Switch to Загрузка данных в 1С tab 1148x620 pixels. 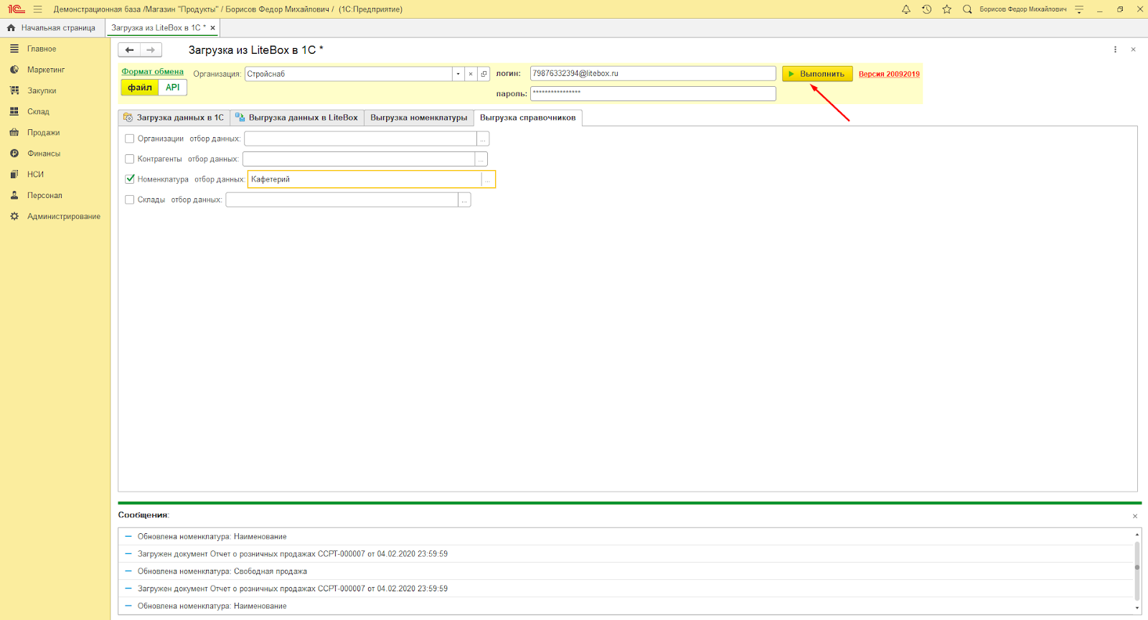click(174, 118)
